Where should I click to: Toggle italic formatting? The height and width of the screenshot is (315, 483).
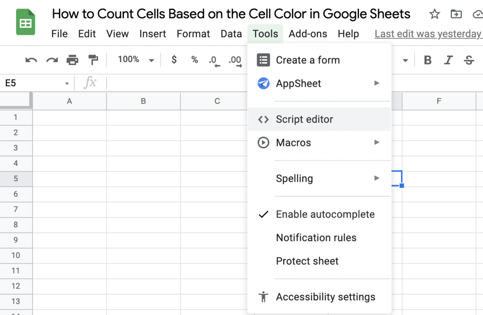pyautogui.click(x=448, y=59)
